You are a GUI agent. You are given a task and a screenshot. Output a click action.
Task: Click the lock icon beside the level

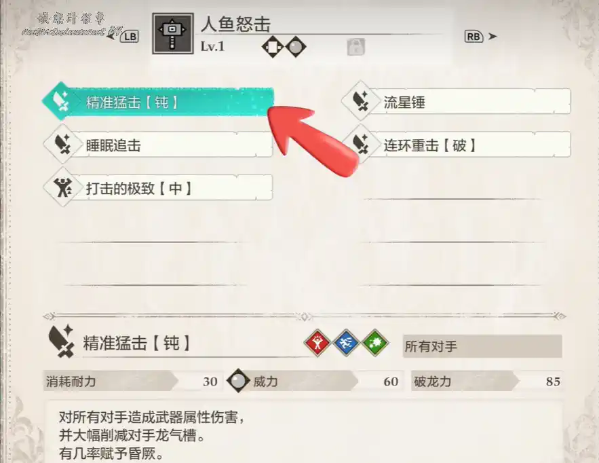pyautogui.click(x=355, y=47)
